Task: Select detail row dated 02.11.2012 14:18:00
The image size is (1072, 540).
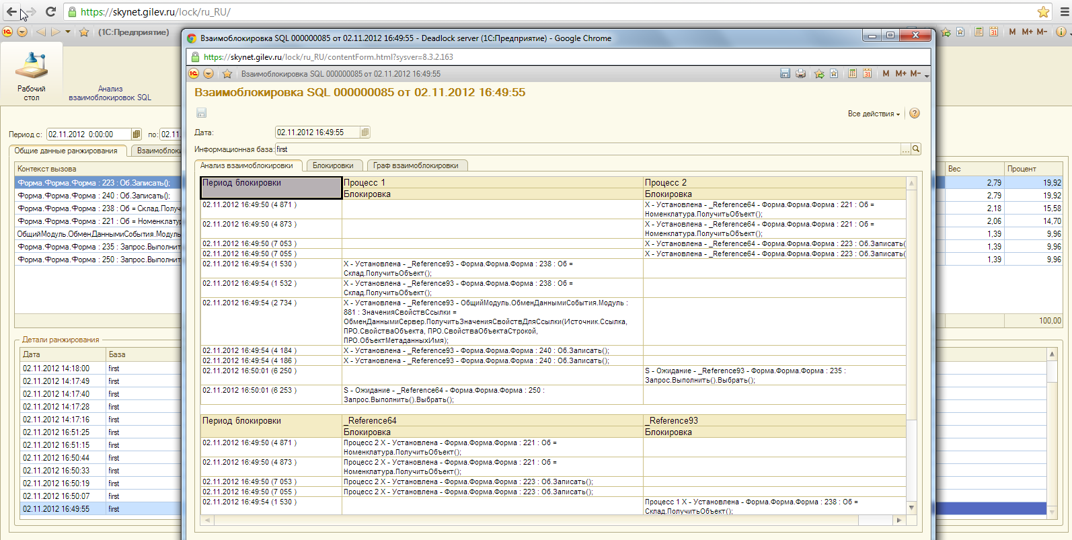Action: pyautogui.click(x=101, y=369)
